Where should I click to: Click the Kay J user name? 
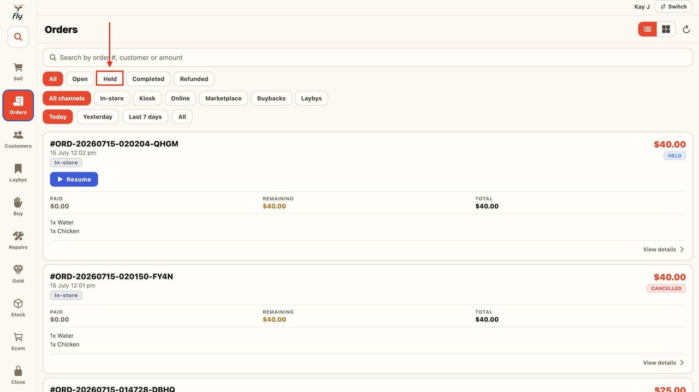pyautogui.click(x=642, y=7)
